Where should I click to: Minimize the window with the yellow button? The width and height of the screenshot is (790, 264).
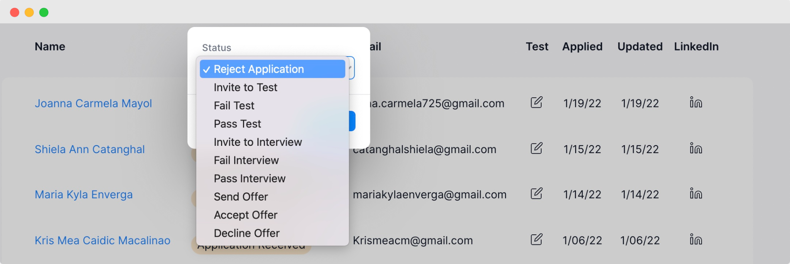coord(29,12)
